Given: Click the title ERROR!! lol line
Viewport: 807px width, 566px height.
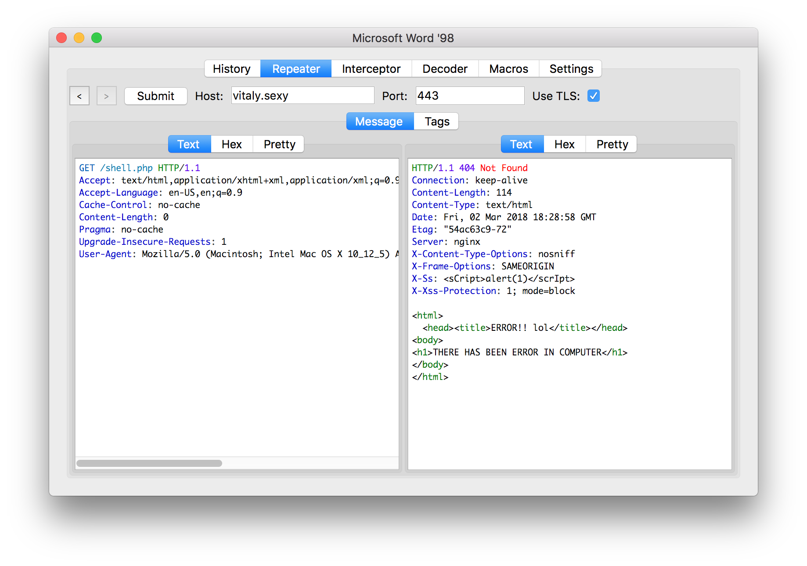Looking at the screenshot, I should (525, 328).
